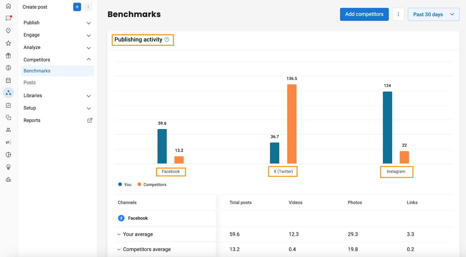Open the Reports sidebar item

pyautogui.click(x=32, y=120)
